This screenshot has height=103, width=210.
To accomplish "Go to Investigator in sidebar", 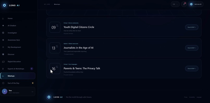I will click(12, 33).
